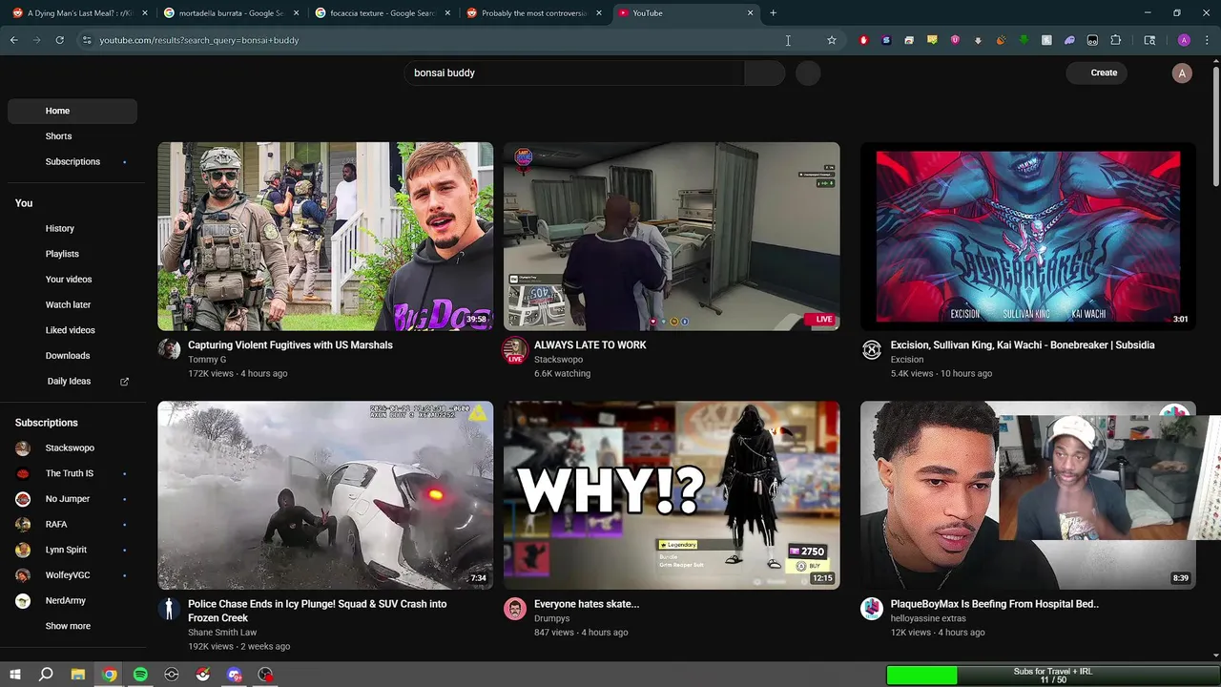This screenshot has width=1221, height=687.
Task: Click the Chrome profile 'A' avatar in toolbar
Action: pos(1184,40)
